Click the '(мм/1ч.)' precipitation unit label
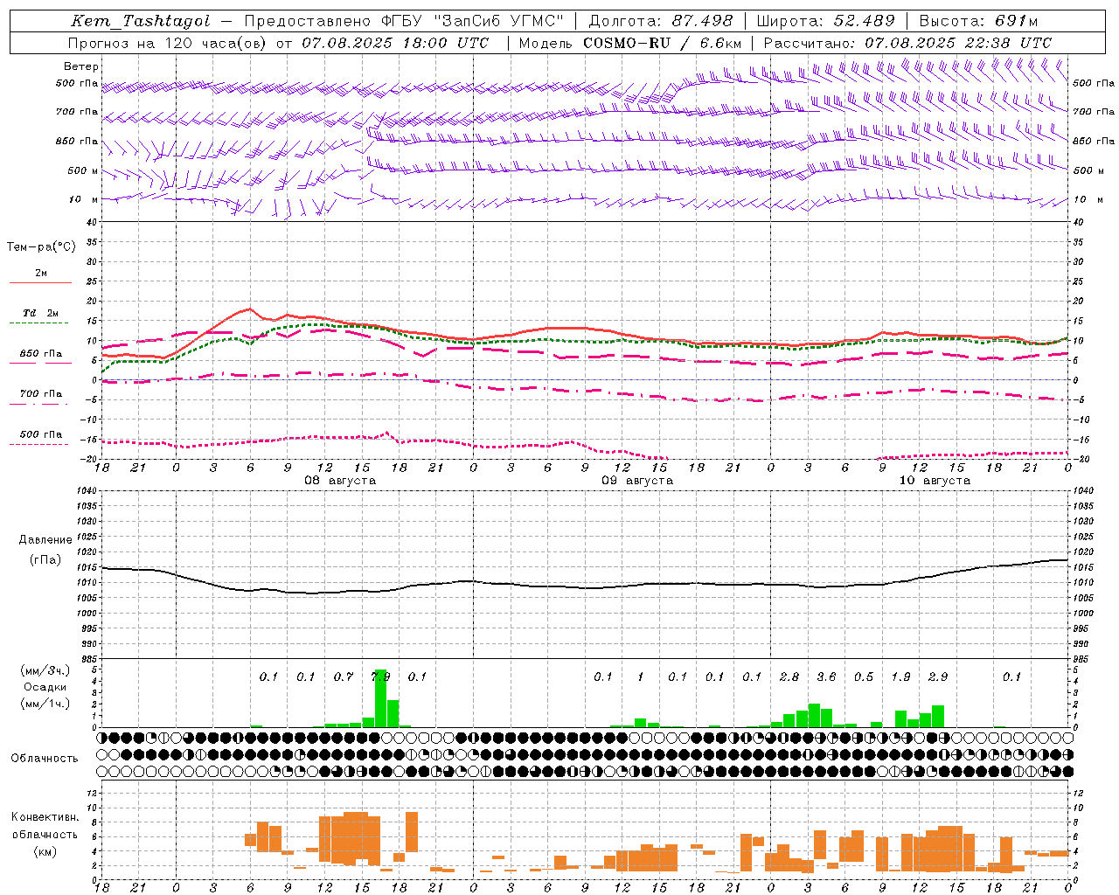Screen dimensions: 1119x895 click(x=45, y=704)
